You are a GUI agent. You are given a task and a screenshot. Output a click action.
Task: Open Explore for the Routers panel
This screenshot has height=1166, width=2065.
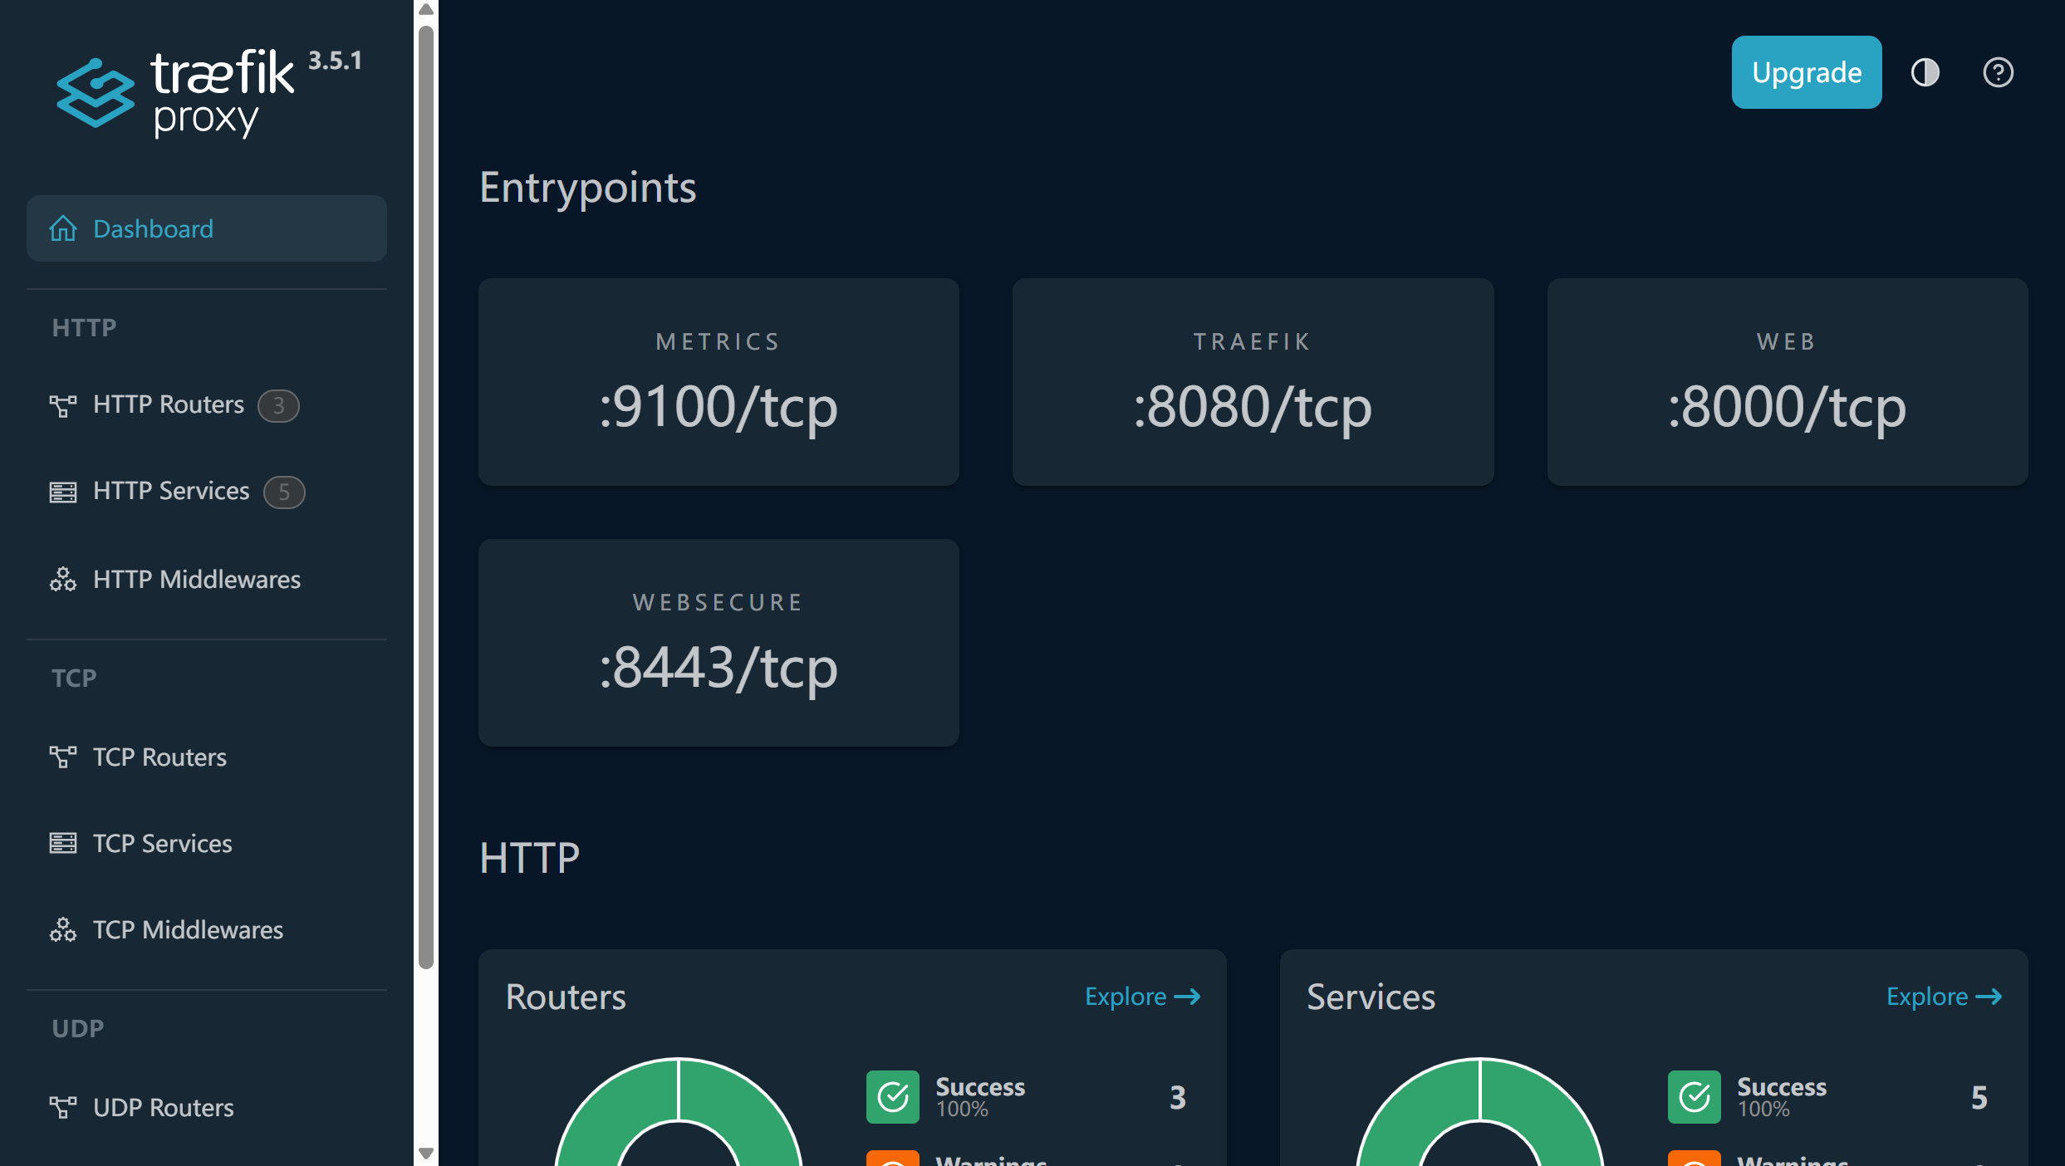click(x=1142, y=997)
